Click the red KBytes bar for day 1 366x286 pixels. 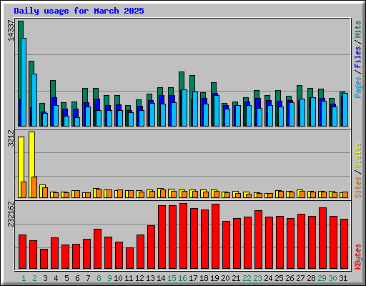pyautogui.click(x=22, y=252)
